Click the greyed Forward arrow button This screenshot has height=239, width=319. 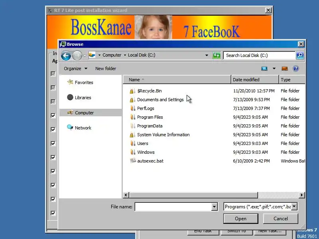(77, 55)
